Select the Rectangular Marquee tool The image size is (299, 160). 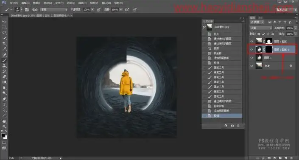pyautogui.click(x=4, y=27)
